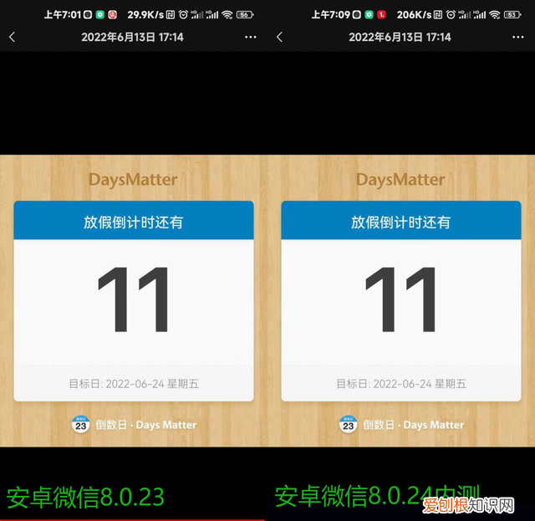
Task: Tap the green notification icon in right status bar
Action: click(369, 15)
